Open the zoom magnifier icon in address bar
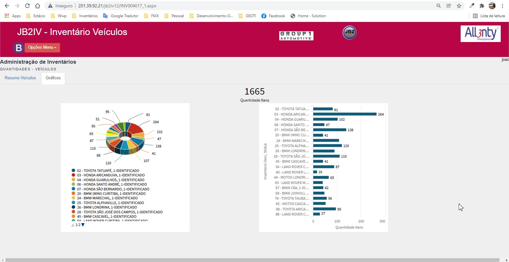The width and height of the screenshot is (509, 262). 438,6
